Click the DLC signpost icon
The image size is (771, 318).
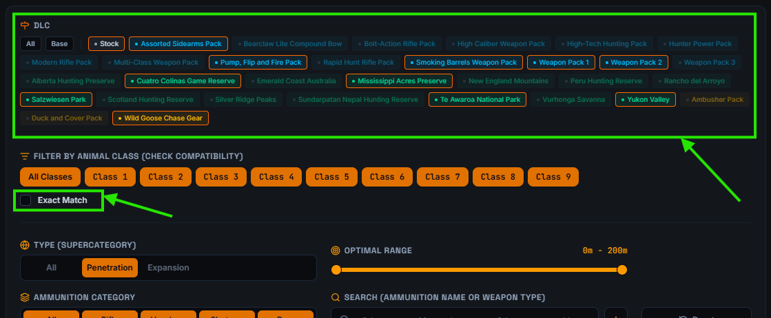click(x=25, y=25)
